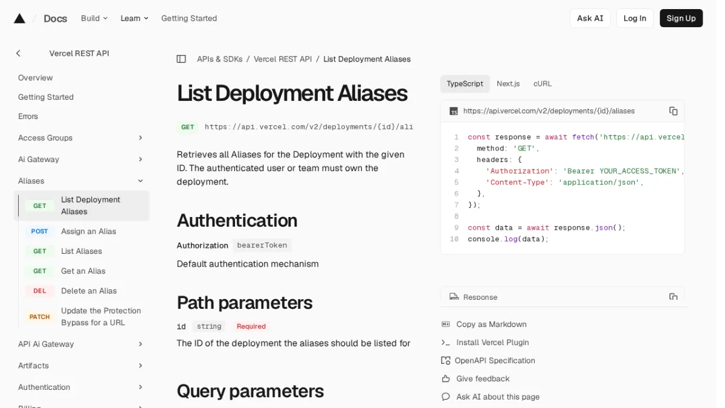
Task: Open the Docs home link
Action: (x=55, y=18)
